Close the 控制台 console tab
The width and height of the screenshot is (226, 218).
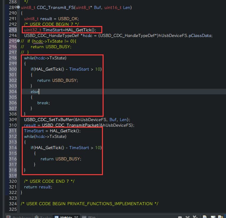(77, 217)
